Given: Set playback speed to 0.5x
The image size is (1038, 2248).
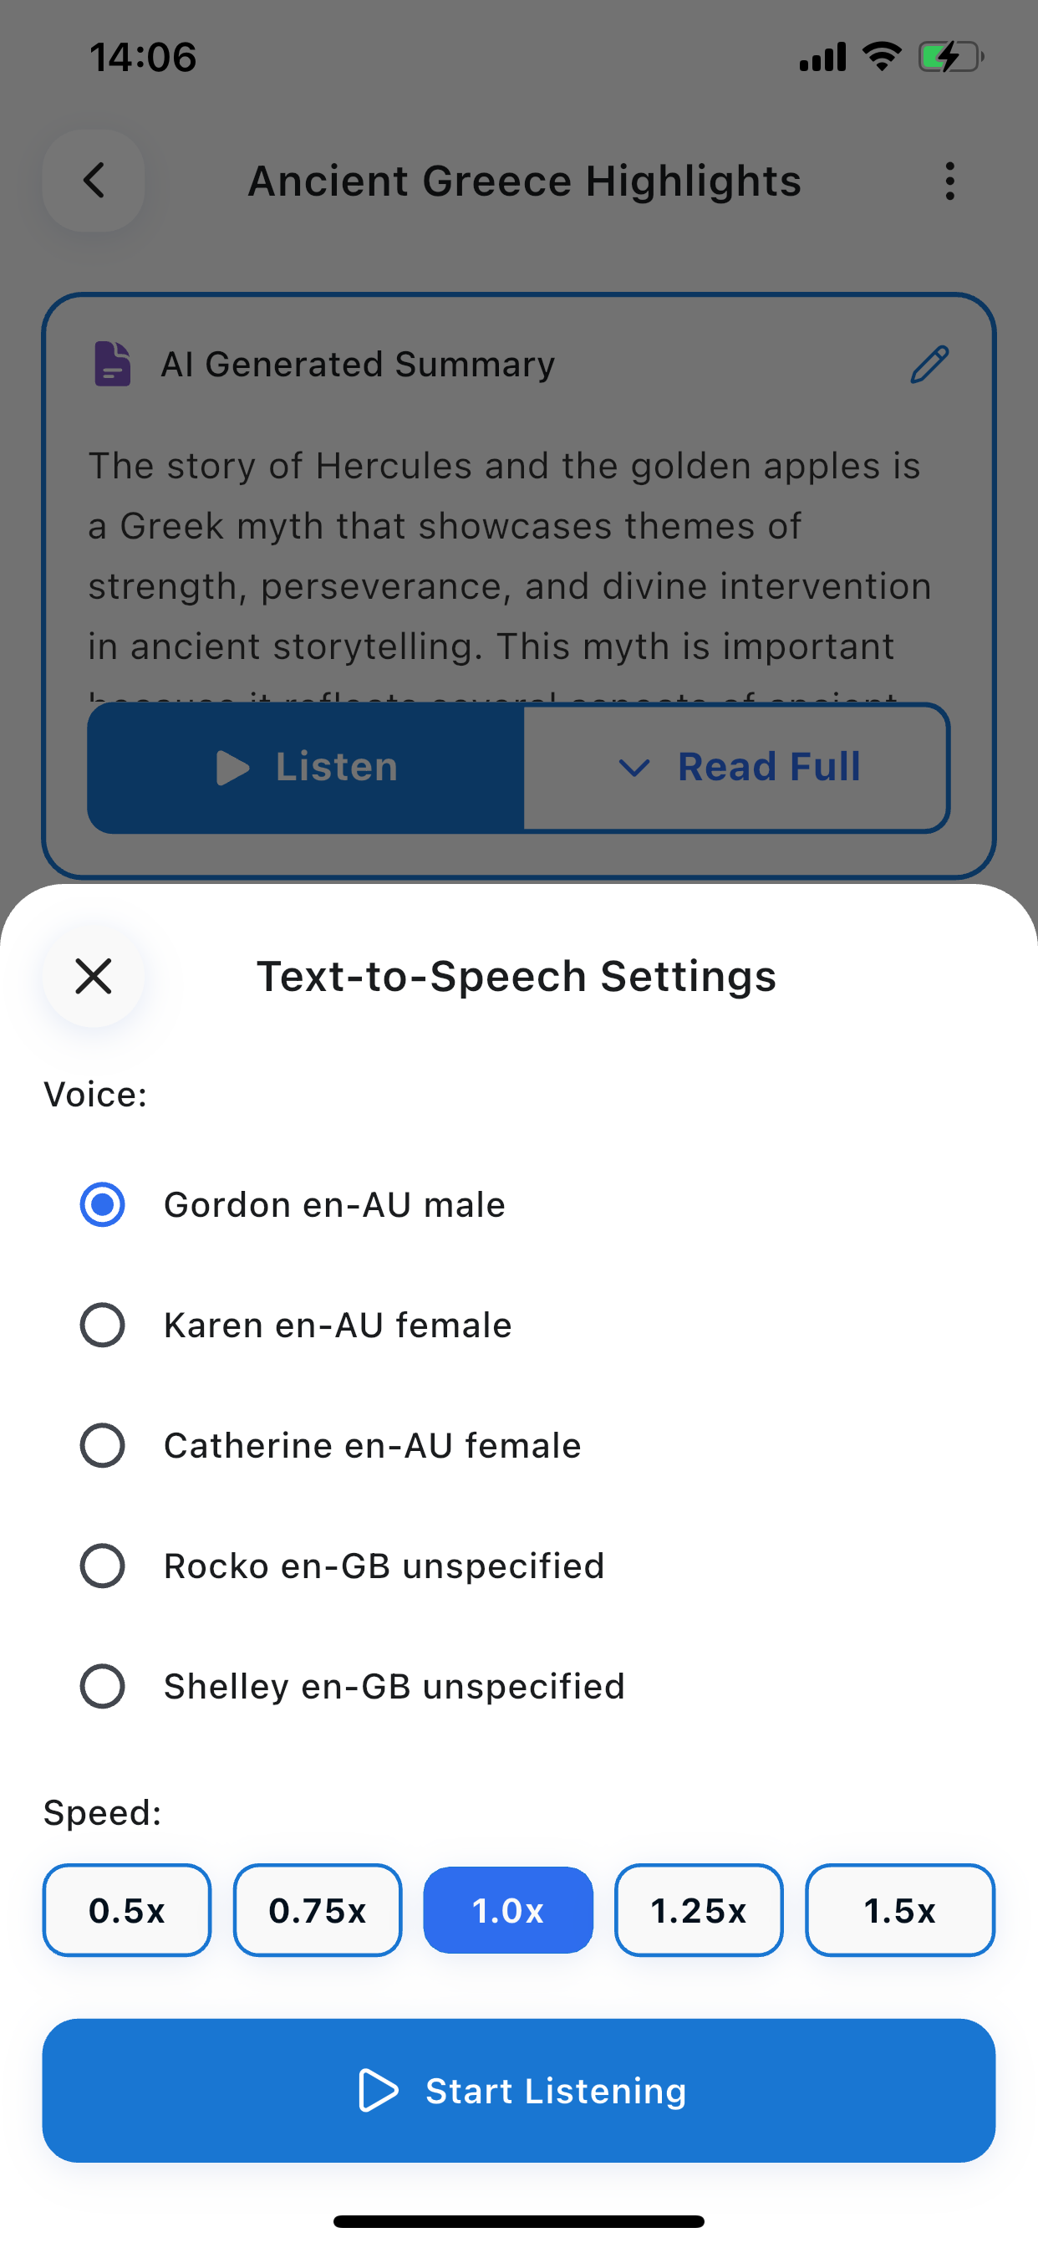Looking at the screenshot, I should click(x=126, y=1910).
